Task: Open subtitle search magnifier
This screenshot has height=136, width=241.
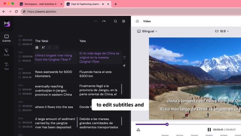Action: (116, 21)
